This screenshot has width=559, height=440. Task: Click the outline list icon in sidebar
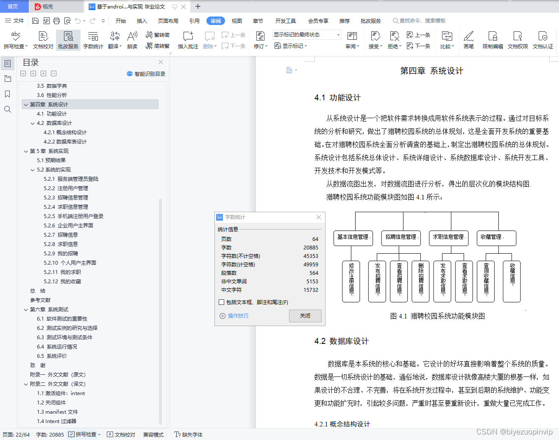[8, 64]
